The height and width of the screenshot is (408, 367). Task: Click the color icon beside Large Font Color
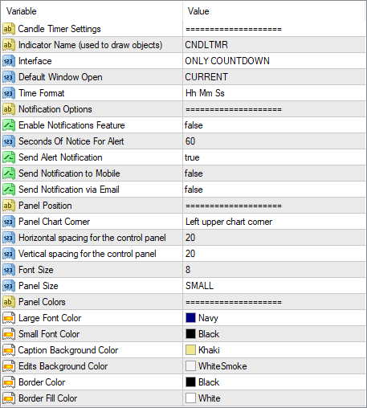click(x=9, y=318)
